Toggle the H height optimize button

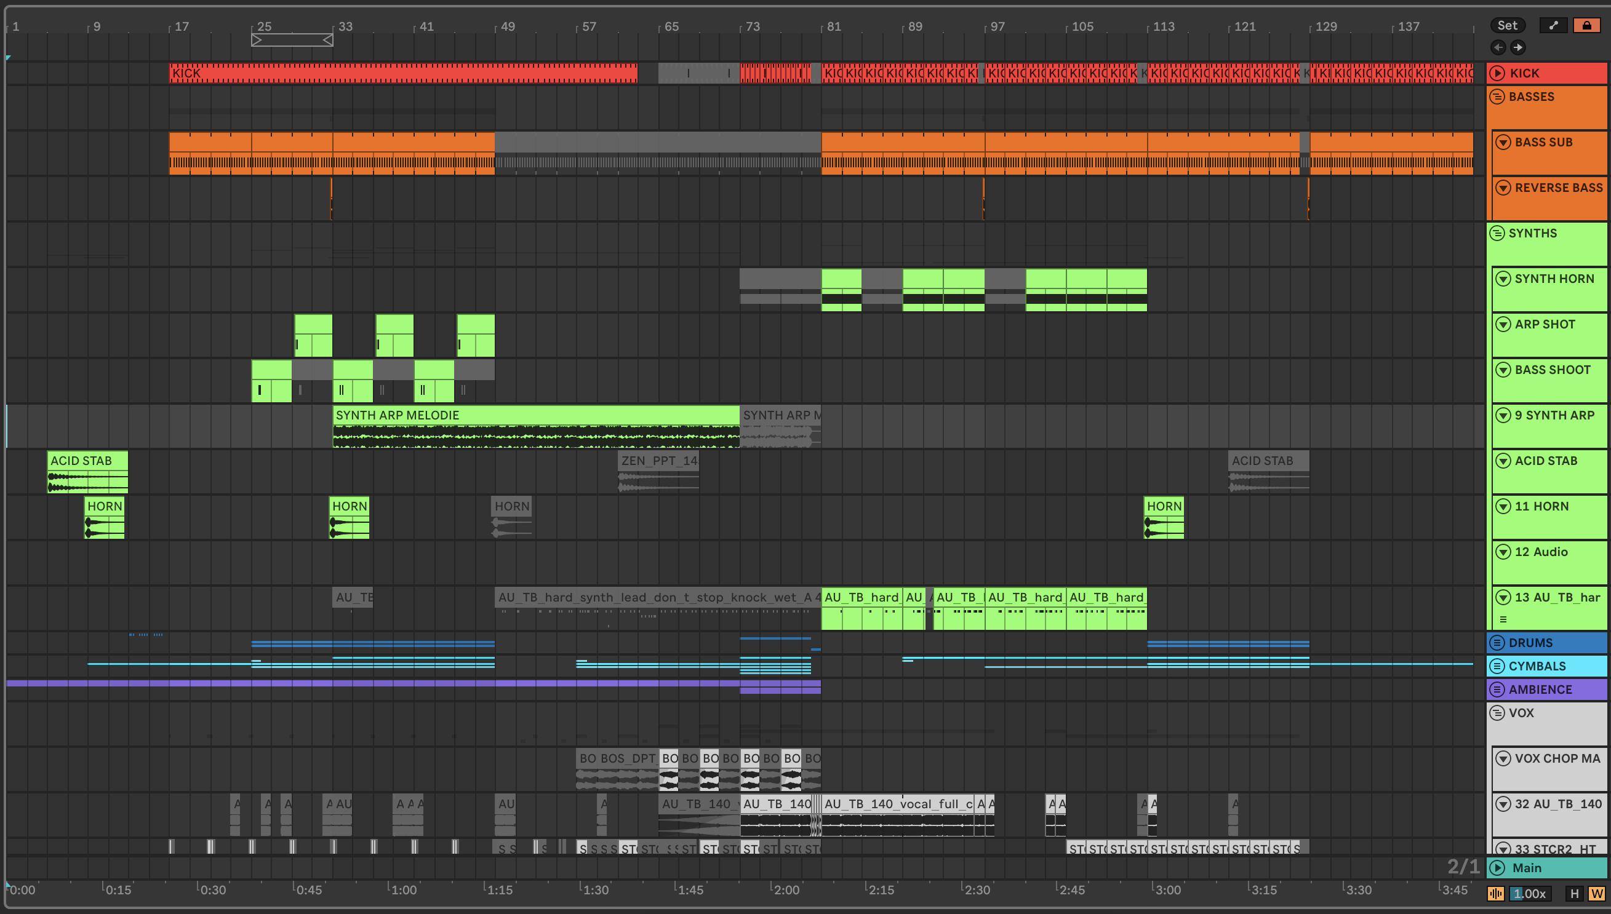pyautogui.click(x=1574, y=893)
